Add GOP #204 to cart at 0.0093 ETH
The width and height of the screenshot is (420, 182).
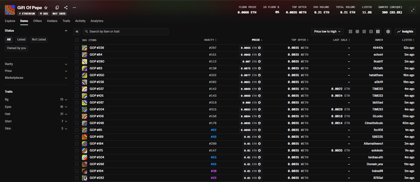coord(251,109)
